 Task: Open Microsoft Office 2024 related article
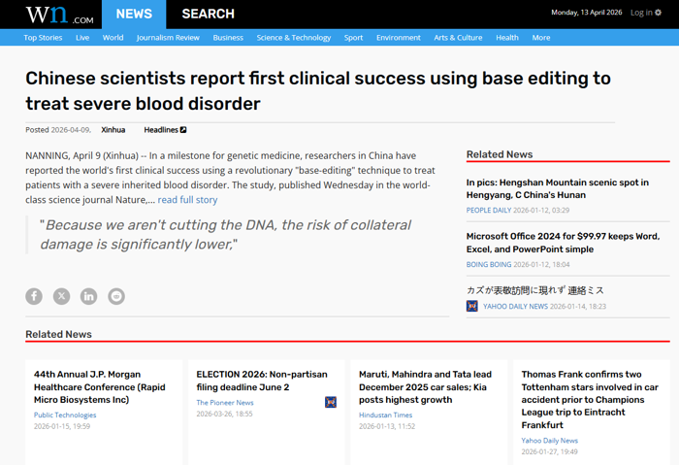(563, 243)
